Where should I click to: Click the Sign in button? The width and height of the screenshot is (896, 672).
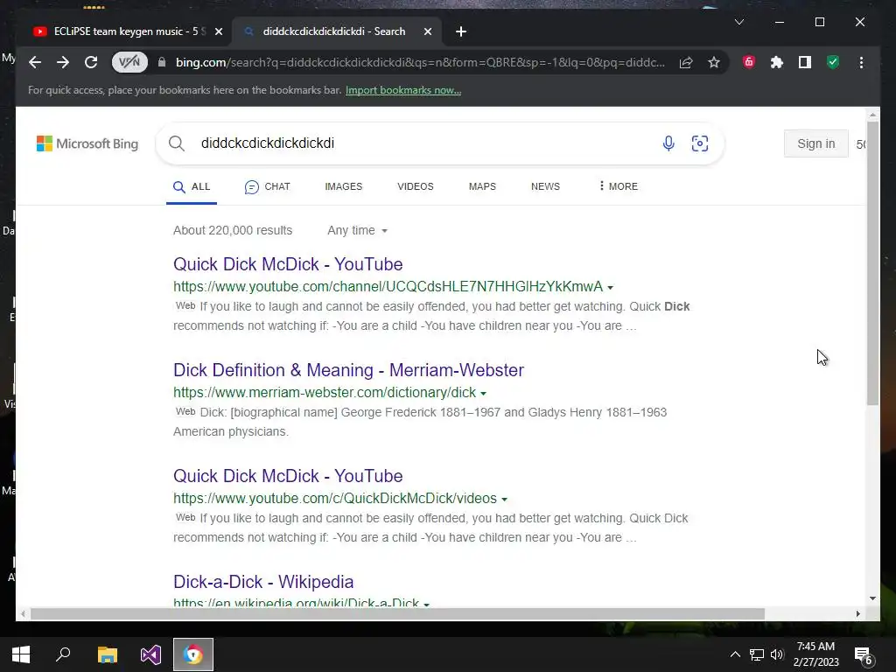point(816,143)
